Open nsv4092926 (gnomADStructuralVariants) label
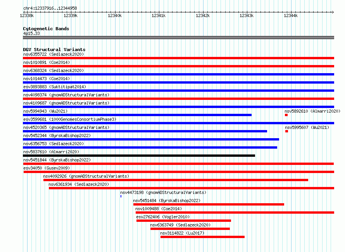Viewport: 345px width, 252px height. (x=86, y=176)
